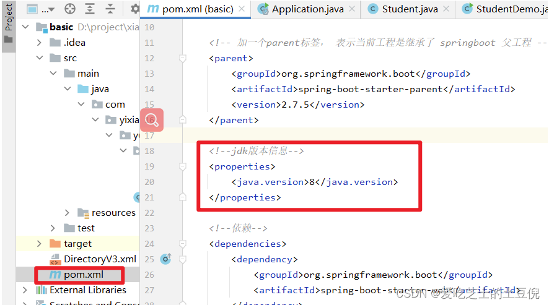This screenshot has width=549, height=305.
Task: Click the opening properties tag
Action: pyautogui.click(x=242, y=166)
